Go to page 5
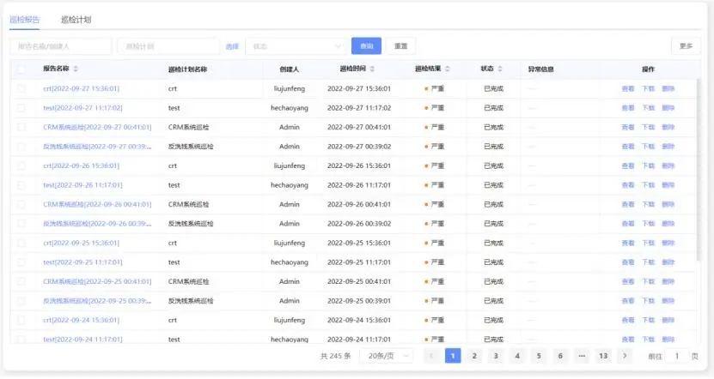 pyautogui.click(x=539, y=356)
